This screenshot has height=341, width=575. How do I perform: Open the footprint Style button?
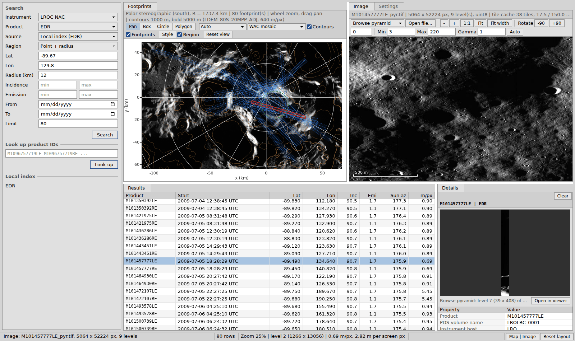pos(167,34)
